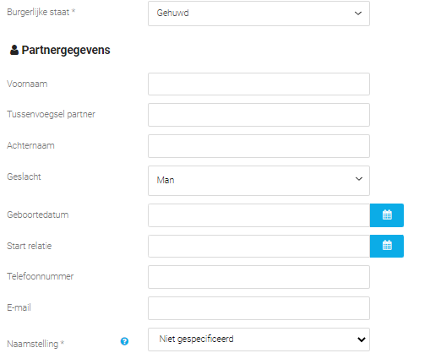Click the Naamstelling help question-mark icon

124,341
